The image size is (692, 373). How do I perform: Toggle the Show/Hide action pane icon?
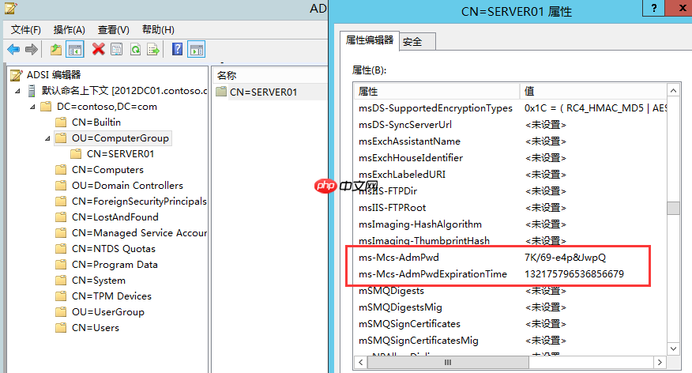click(197, 50)
